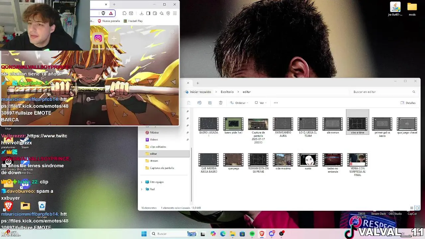425x239 pixels.
Task: Select QUE MIERDA JUEGA BASRO video
Action: coord(209,163)
